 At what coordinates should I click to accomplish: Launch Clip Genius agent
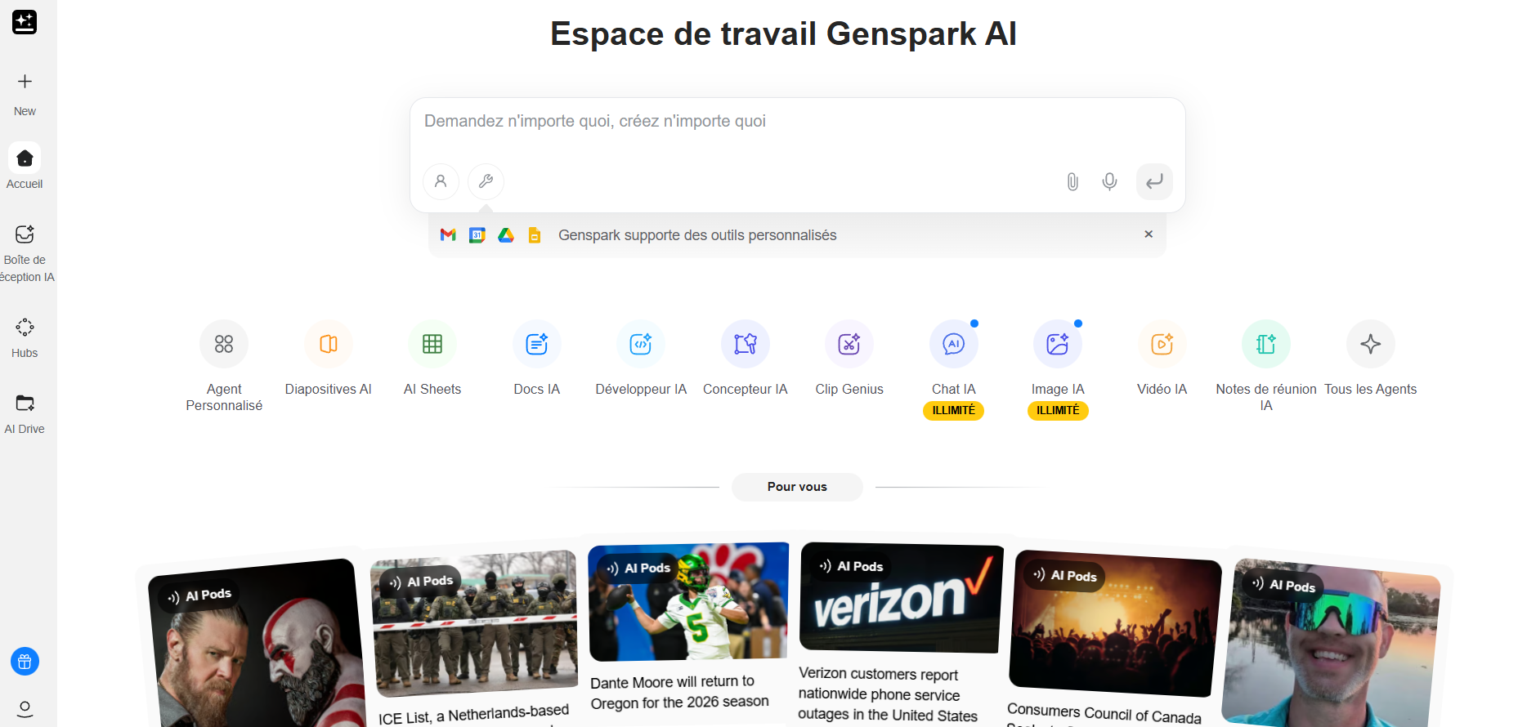coord(849,359)
